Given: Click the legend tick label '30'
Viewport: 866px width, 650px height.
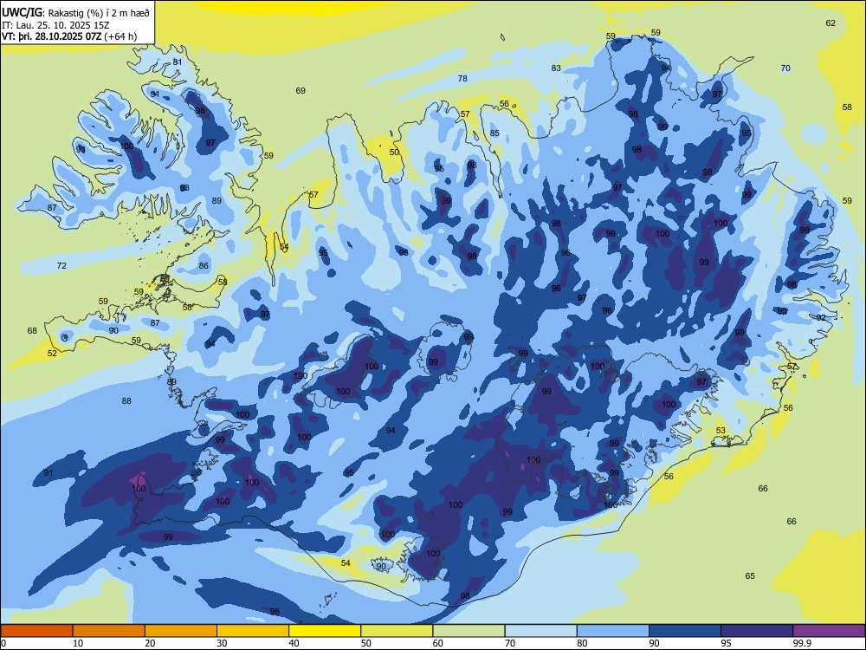Looking at the screenshot, I should 222,643.
